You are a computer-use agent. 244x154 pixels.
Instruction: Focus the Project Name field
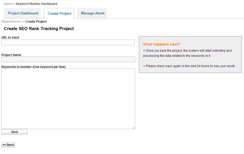click(68, 59)
